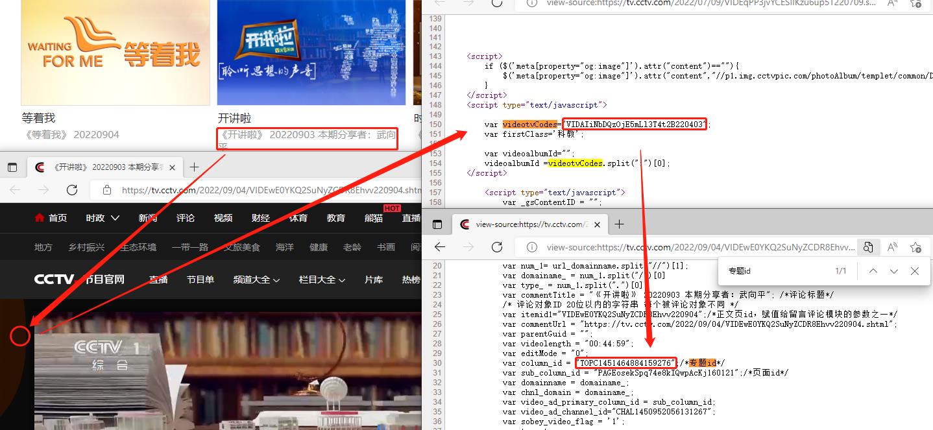Show site information in lower view-source address bar
The width and height of the screenshot is (933, 430).
[x=532, y=247]
